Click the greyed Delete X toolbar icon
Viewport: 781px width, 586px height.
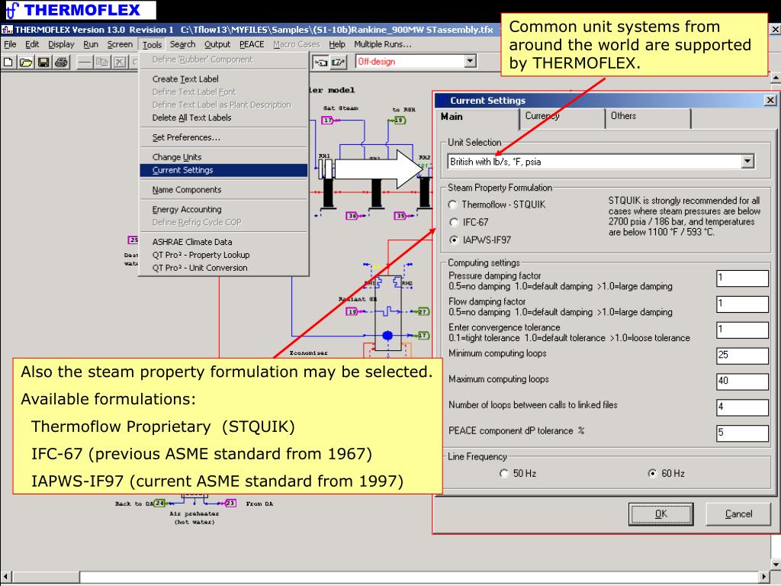tap(120, 63)
